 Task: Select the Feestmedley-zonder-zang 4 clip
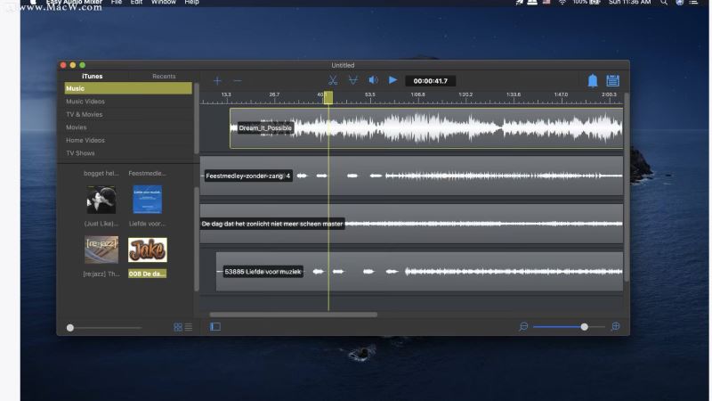click(x=411, y=176)
